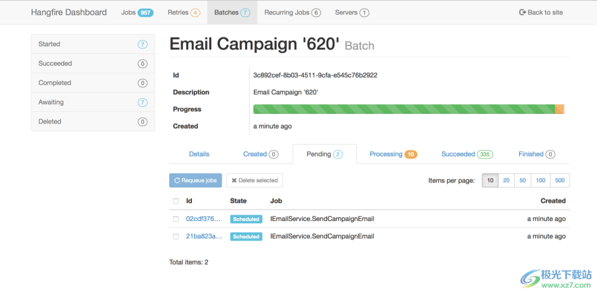Set items per page to 50

pyautogui.click(x=523, y=181)
